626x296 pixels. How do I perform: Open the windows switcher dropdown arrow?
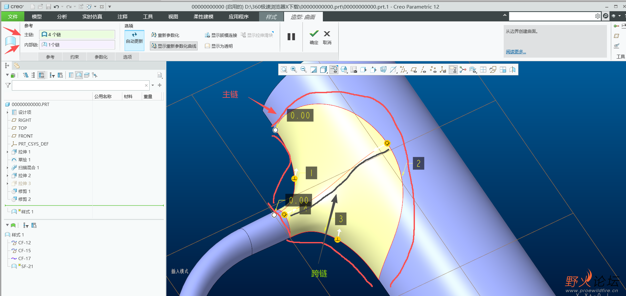[x=95, y=7]
